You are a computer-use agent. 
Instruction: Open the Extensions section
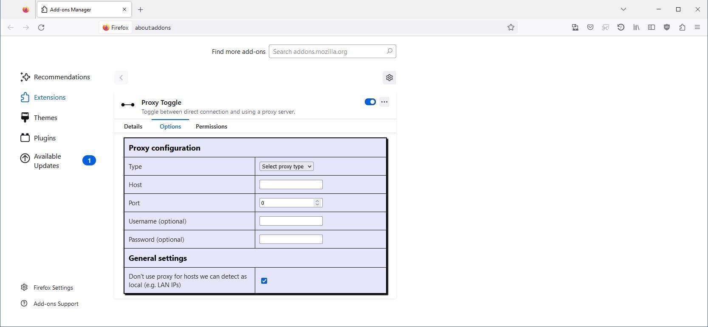(x=43, y=97)
